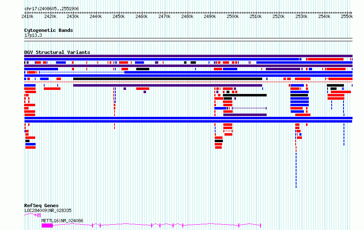Recenter on the 2500k ruler mark
The width and height of the screenshot is (364, 230).
click(233, 16)
